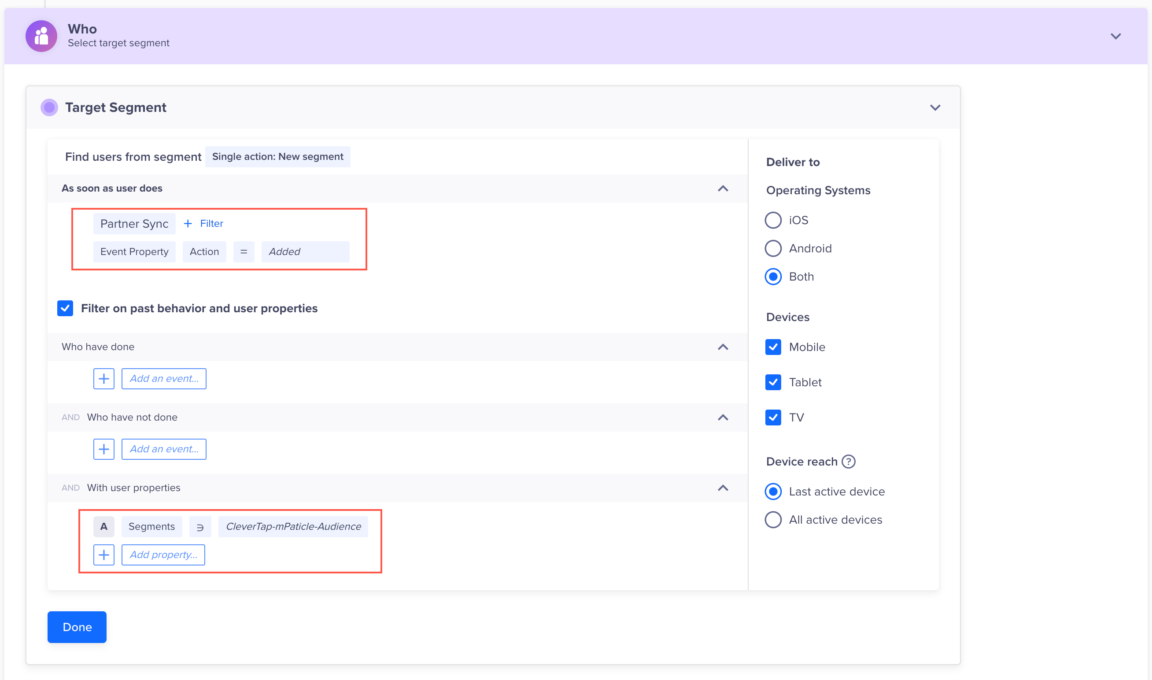Image resolution: width=1152 pixels, height=680 pixels.
Task: Toggle the Filter on past behavior checkbox
Action: click(x=66, y=308)
